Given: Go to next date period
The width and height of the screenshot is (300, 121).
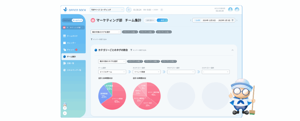Looking at the screenshot, I should coord(237,20).
